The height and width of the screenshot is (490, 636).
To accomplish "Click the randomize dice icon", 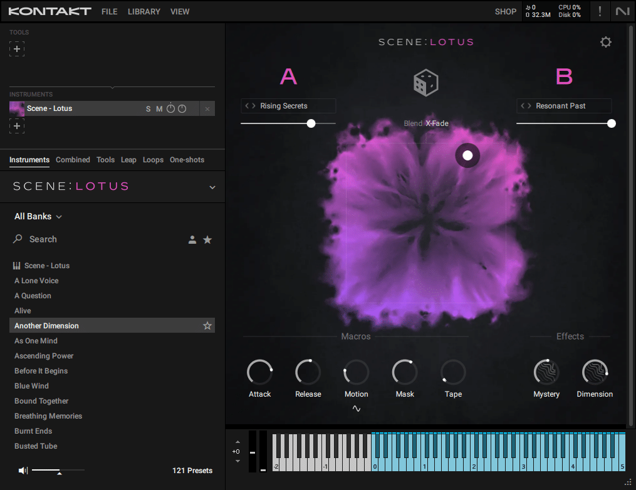I will point(425,83).
